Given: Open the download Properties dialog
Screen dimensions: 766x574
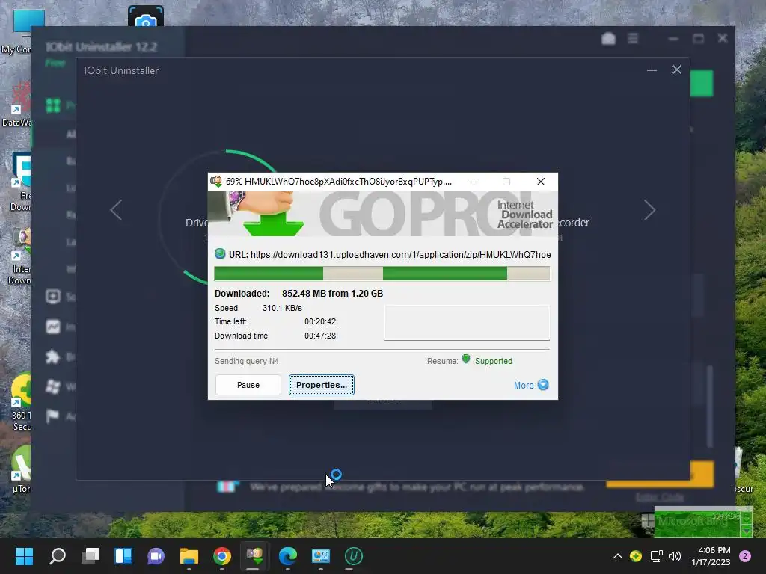Looking at the screenshot, I should coord(322,385).
